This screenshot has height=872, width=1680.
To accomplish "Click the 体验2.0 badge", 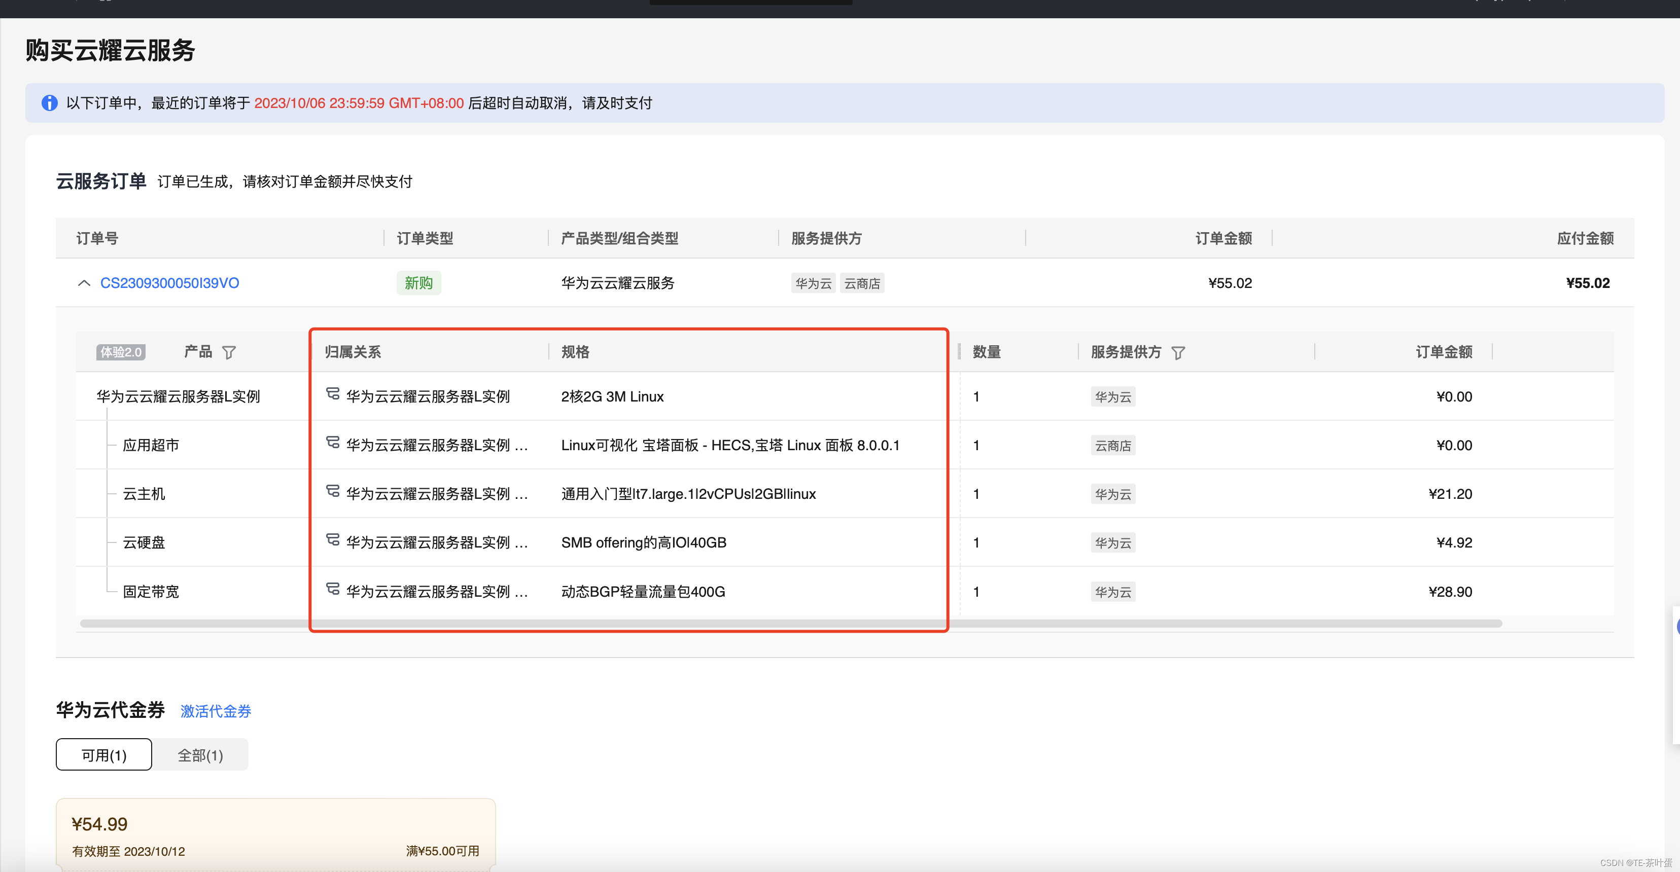I will pos(121,352).
